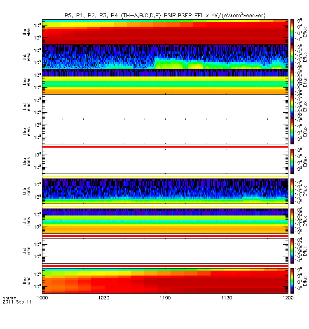Click the "1030" time tick label
309x329 pixels.
click(104, 298)
